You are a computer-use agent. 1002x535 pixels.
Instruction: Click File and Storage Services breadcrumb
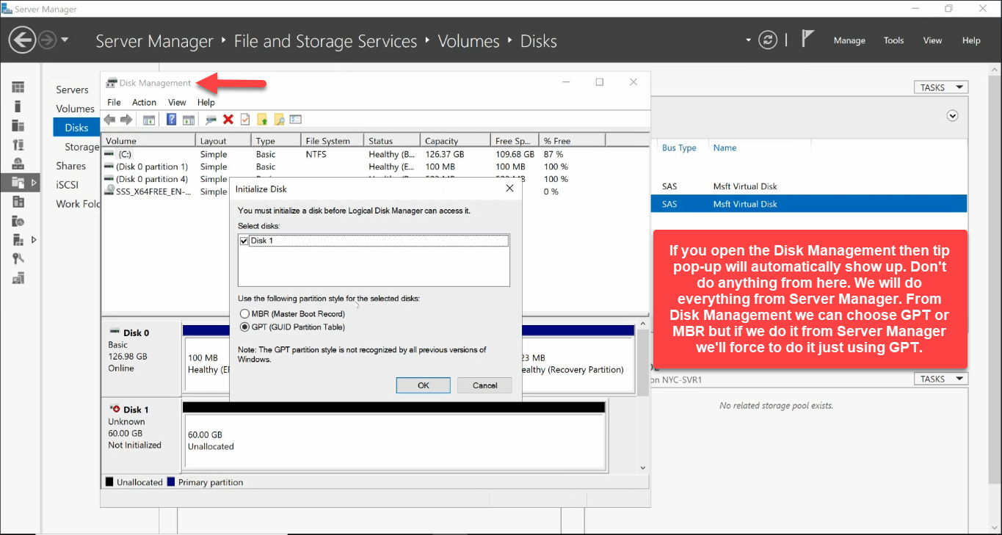point(325,41)
